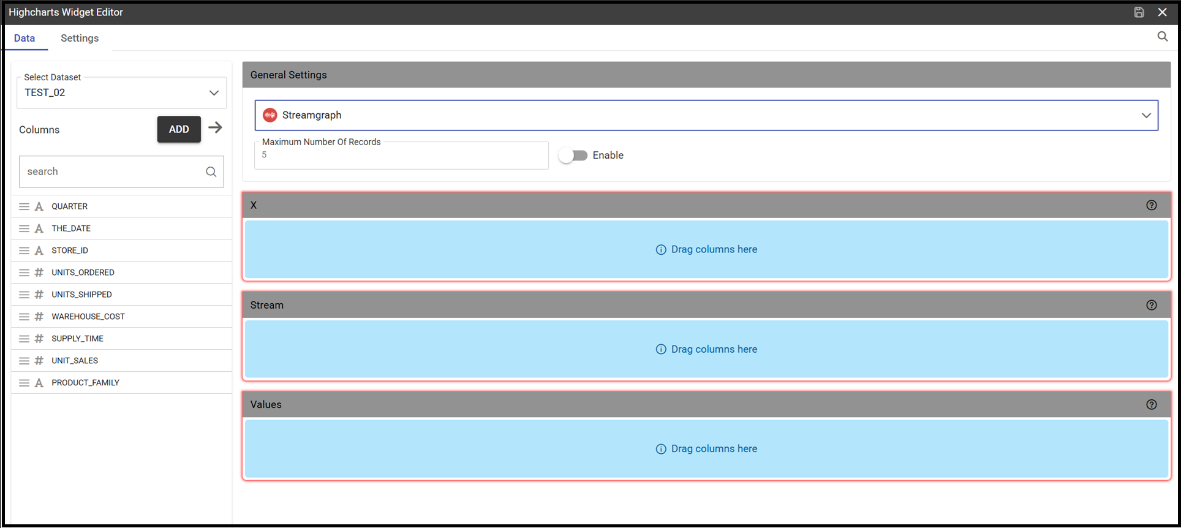Open the Streamgraph chart type dropdown
This screenshot has height=528, width=1181.
[x=706, y=115]
